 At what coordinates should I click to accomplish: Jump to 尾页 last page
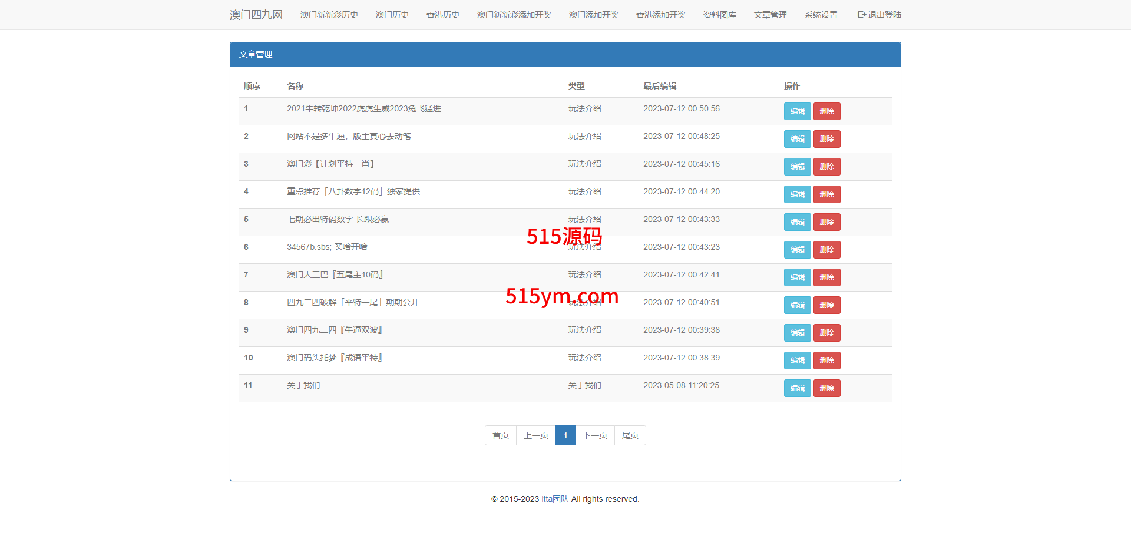pos(630,435)
